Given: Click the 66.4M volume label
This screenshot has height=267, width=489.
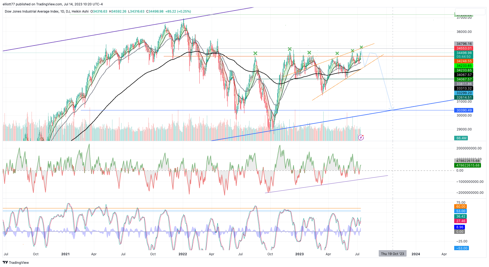Looking at the screenshot, I should click(461, 138).
